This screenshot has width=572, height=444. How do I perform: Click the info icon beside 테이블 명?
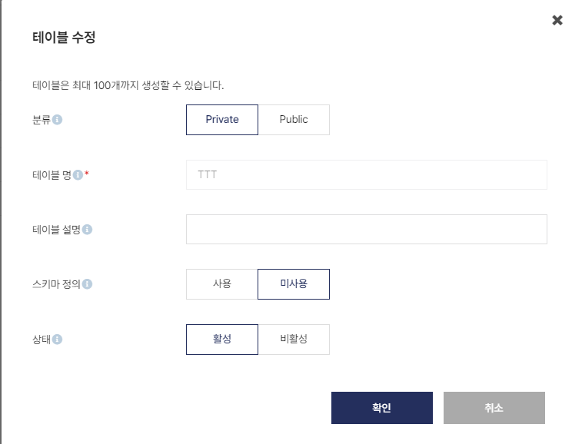(x=78, y=175)
